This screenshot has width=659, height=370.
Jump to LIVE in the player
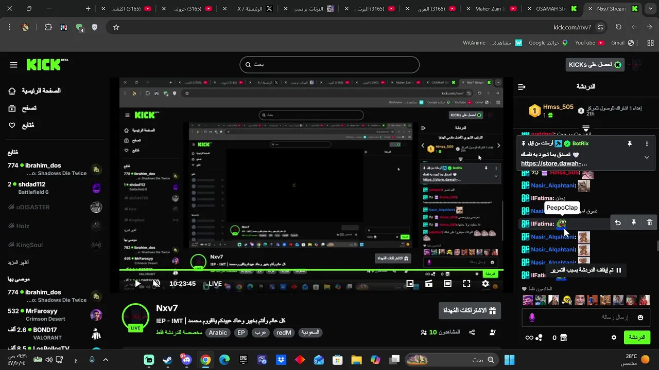[215, 284]
